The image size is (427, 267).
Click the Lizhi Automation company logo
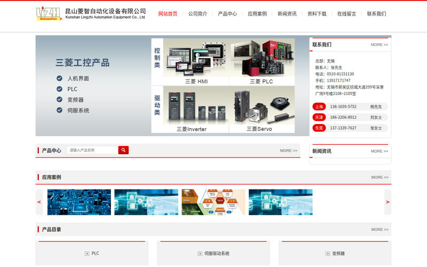(x=48, y=14)
